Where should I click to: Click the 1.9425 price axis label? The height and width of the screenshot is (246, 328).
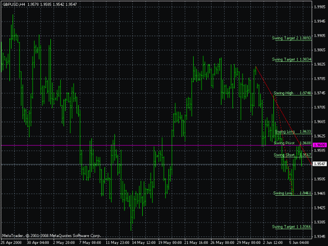(x=320, y=208)
